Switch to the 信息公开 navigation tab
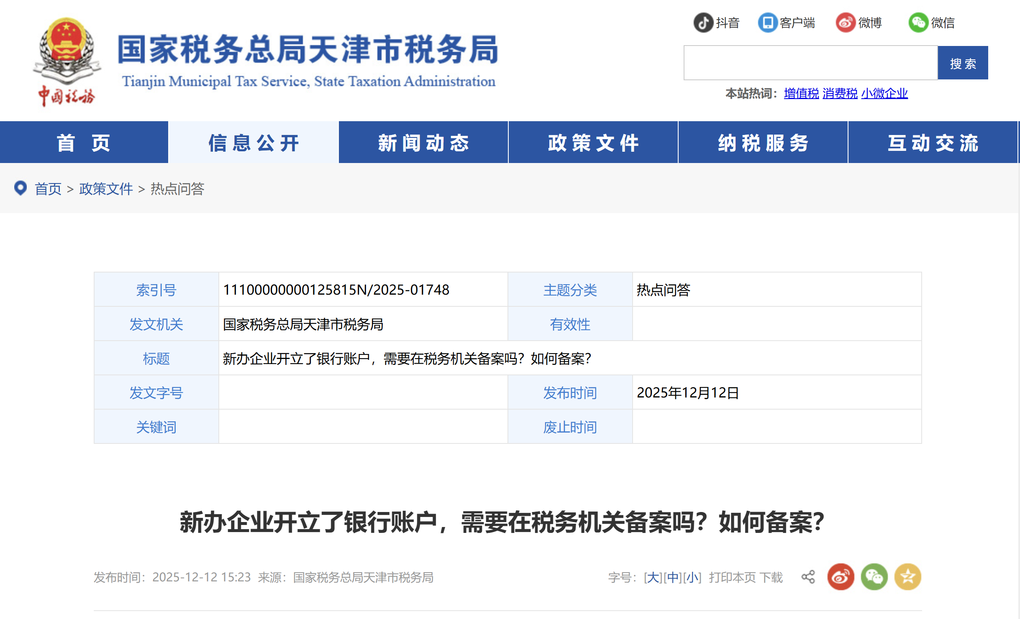 253,142
